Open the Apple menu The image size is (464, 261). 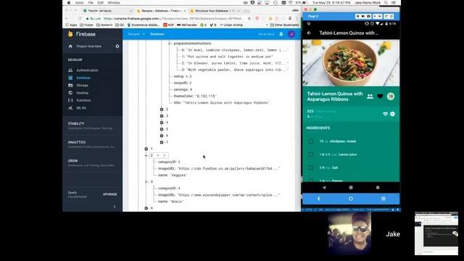(69, 3)
